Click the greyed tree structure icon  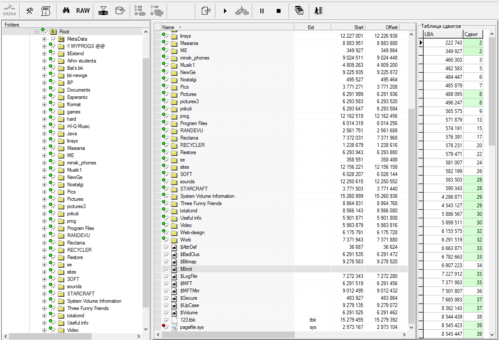pyautogui.click(x=140, y=11)
